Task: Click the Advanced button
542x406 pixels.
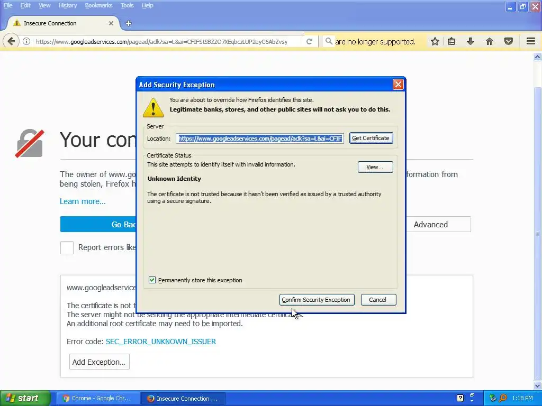Action: (x=438, y=224)
